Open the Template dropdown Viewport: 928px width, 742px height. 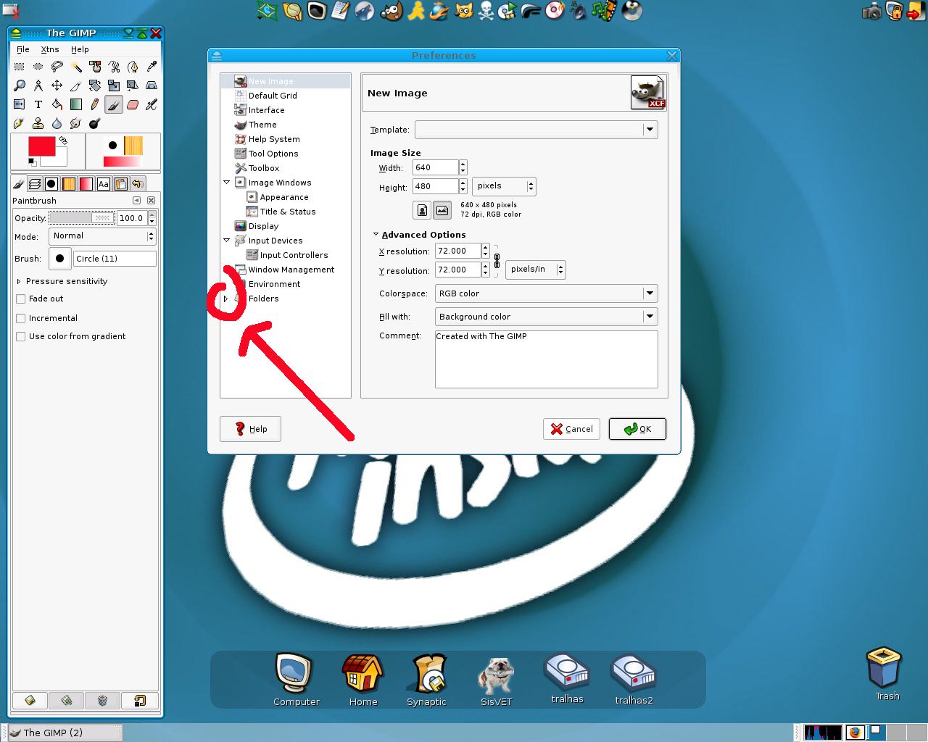point(536,130)
